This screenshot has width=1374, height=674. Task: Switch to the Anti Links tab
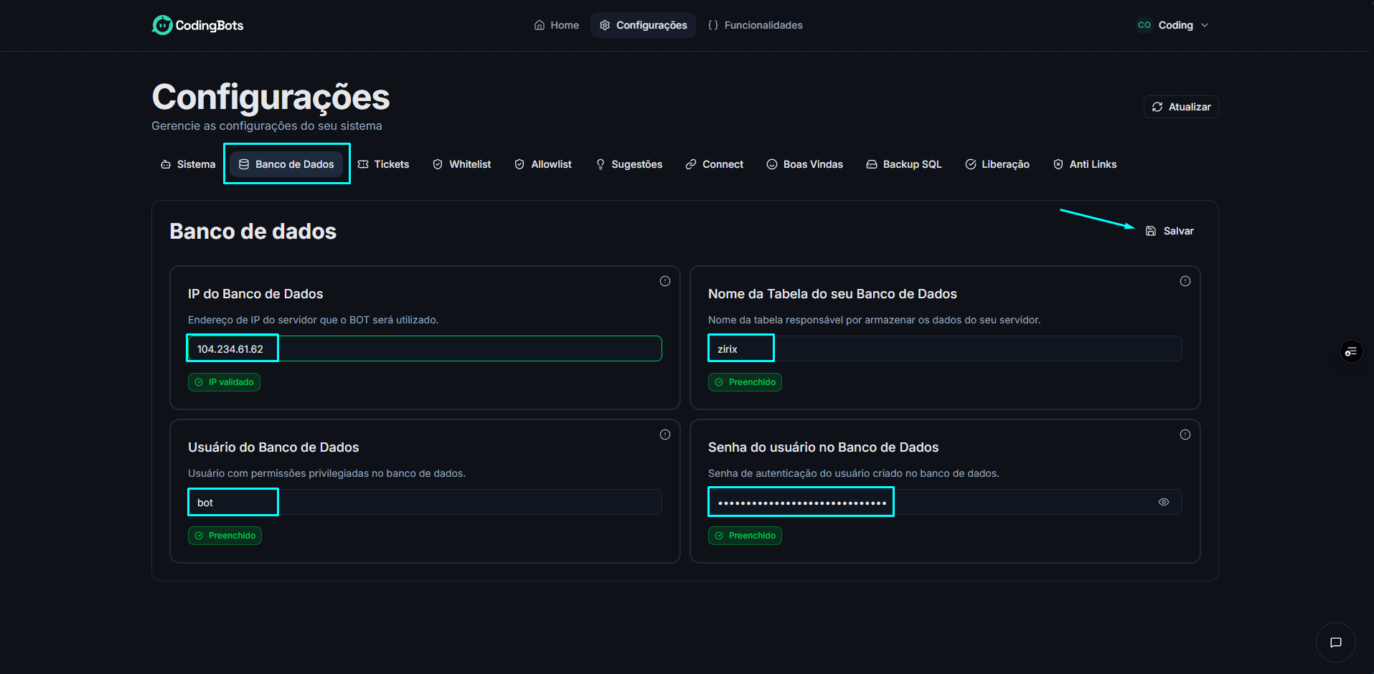click(x=1085, y=163)
